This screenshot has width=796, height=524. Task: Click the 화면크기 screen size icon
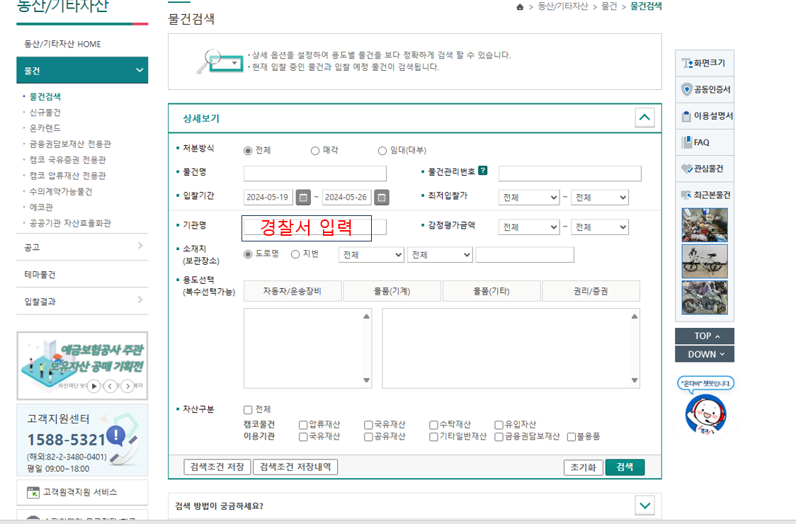(x=704, y=63)
